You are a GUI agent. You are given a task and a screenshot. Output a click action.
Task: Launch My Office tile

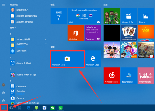76,33
